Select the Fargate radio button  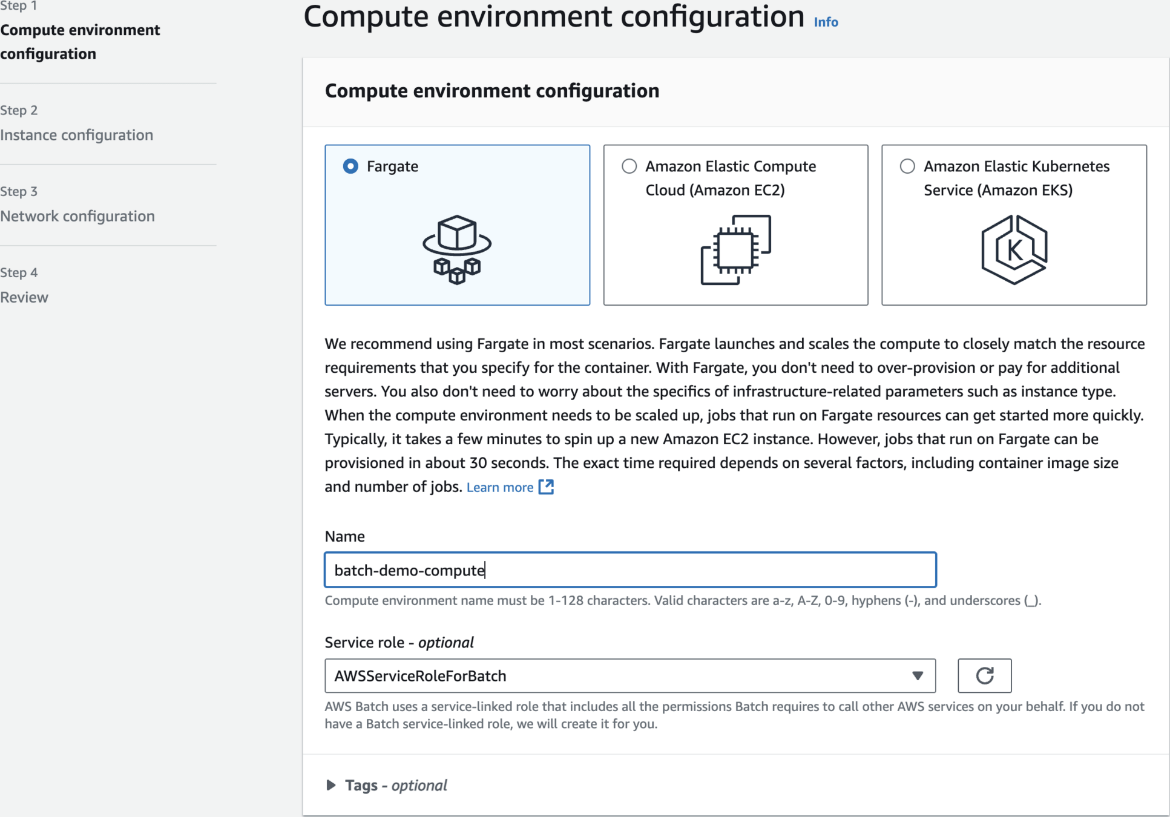pyautogui.click(x=350, y=166)
